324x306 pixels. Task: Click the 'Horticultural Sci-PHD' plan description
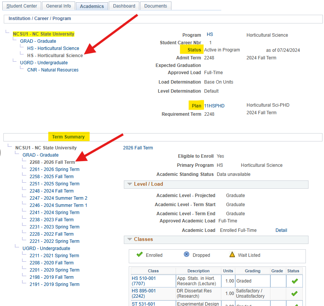[x=268, y=105]
